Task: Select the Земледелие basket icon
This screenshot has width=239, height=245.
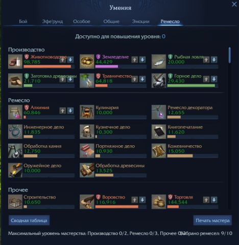Action: pos(87,61)
